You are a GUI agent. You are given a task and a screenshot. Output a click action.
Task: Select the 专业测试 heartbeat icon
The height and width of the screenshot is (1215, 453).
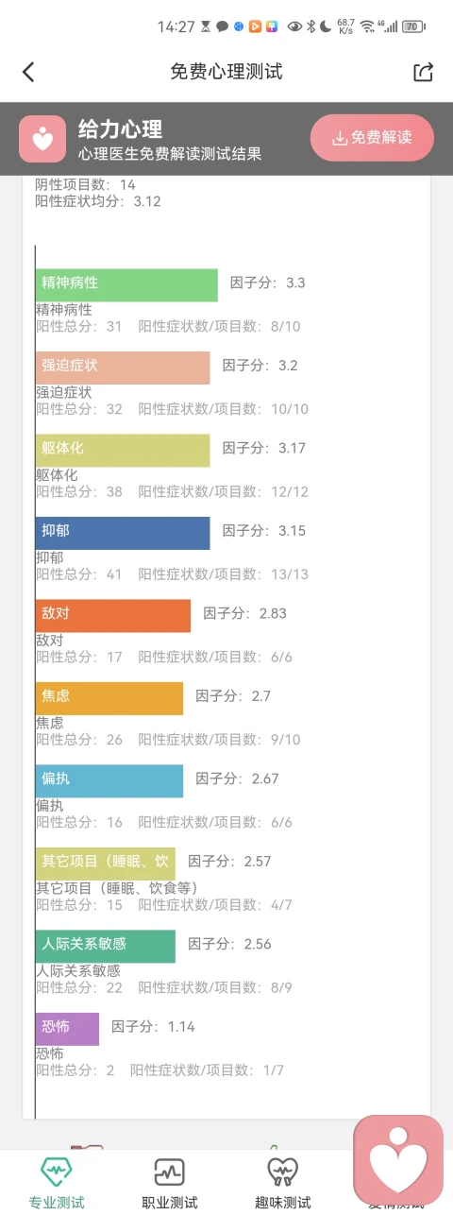pyautogui.click(x=57, y=1172)
